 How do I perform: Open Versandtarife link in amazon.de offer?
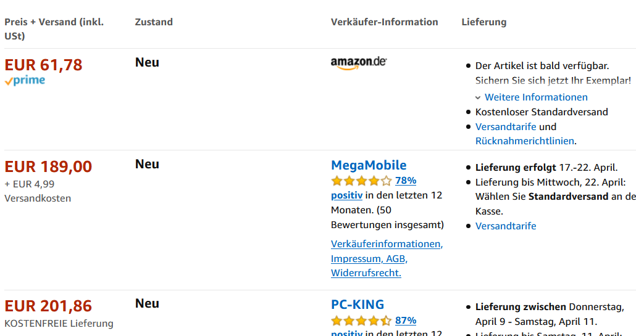pyautogui.click(x=506, y=126)
